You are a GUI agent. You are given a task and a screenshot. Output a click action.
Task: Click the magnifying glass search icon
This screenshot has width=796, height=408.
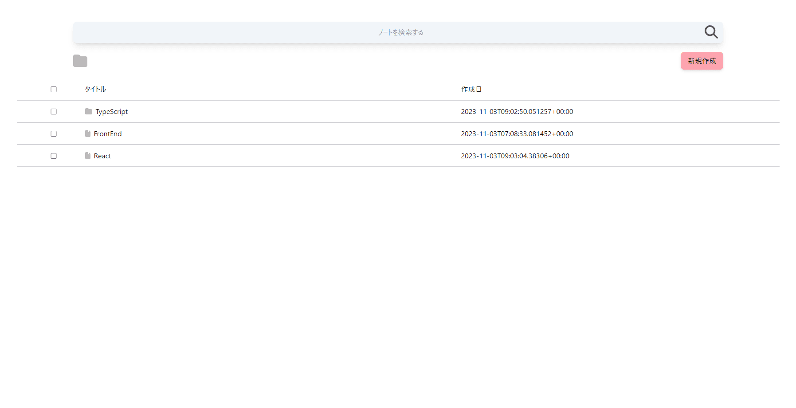coord(711,32)
